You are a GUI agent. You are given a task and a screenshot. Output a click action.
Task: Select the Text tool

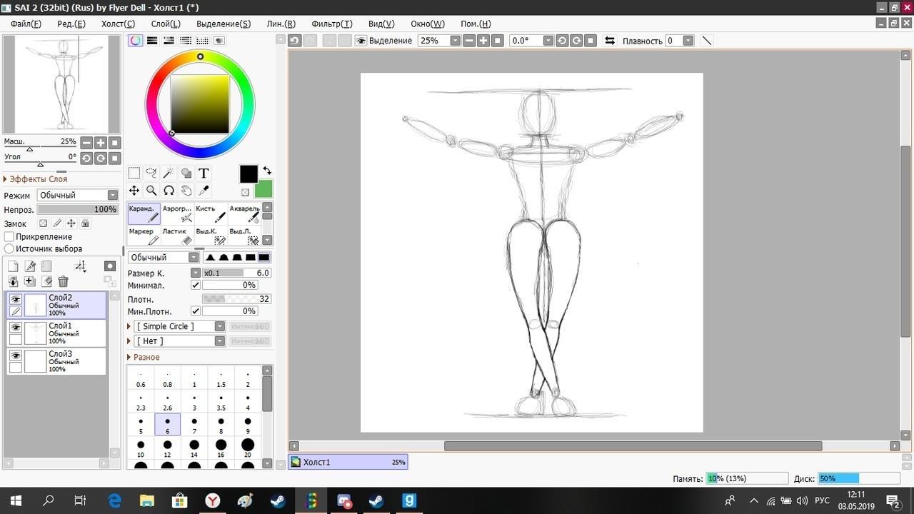[204, 173]
